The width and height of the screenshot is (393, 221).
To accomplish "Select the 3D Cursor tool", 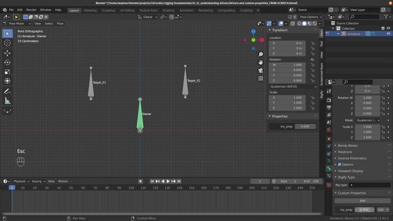I will (x=7, y=43).
